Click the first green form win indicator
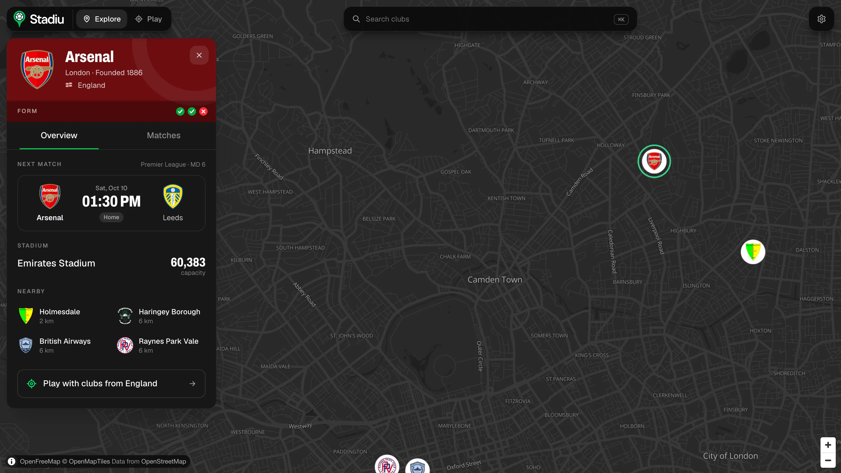 180,112
